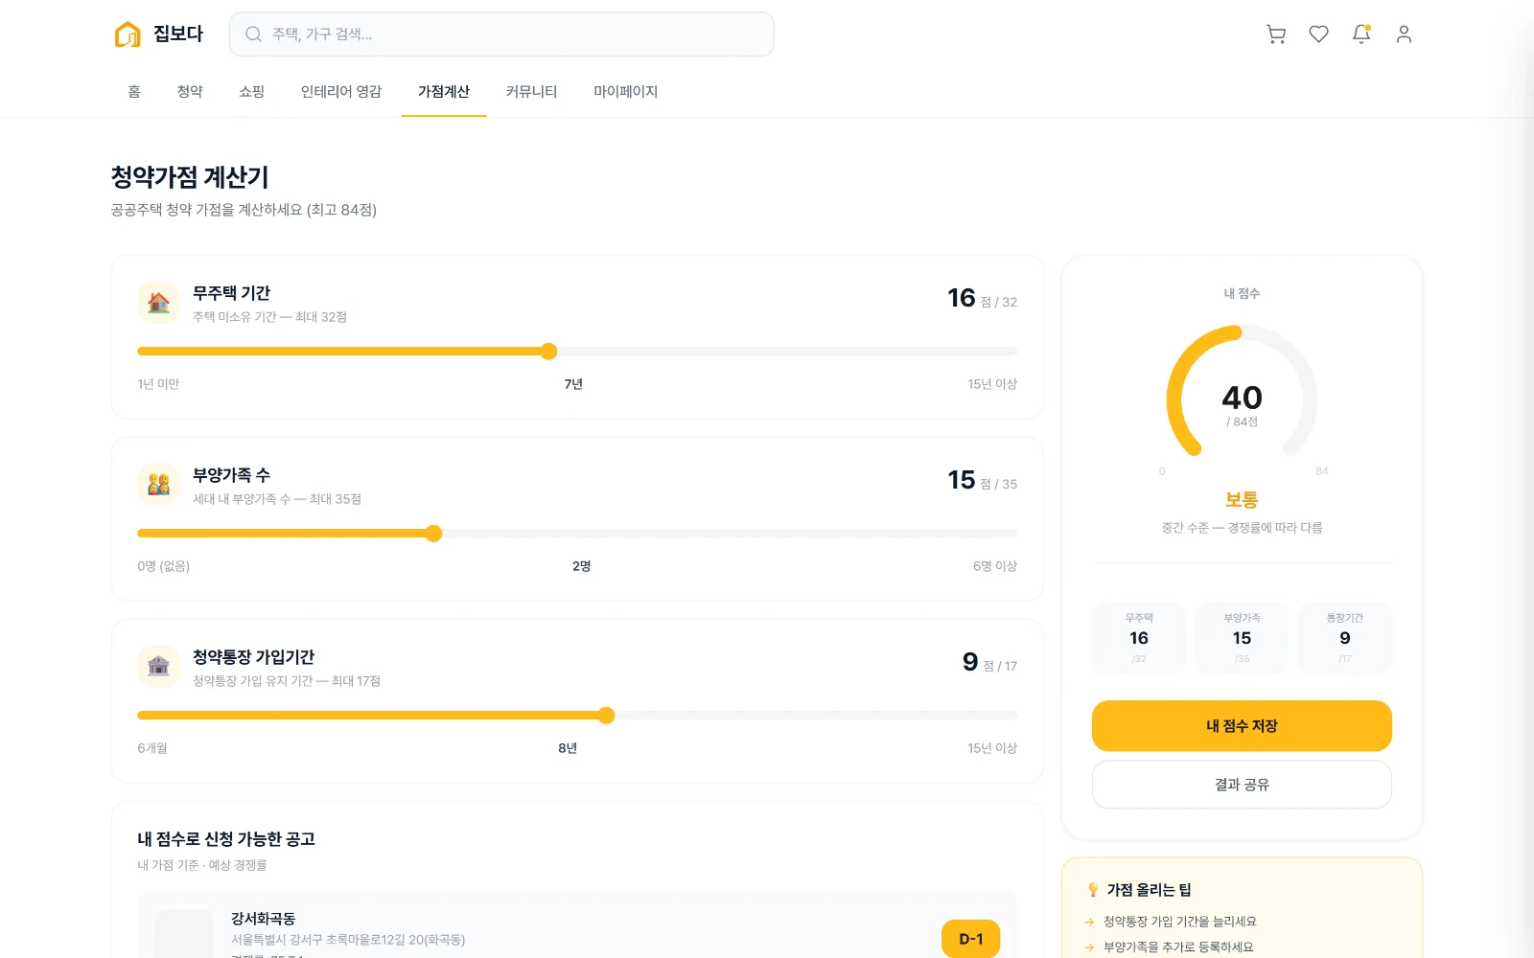Open the user profile icon
This screenshot has width=1534, height=958.
point(1404,34)
